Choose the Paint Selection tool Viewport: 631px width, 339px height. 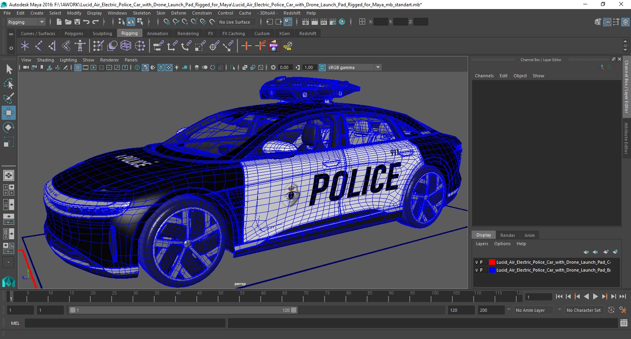[9, 98]
